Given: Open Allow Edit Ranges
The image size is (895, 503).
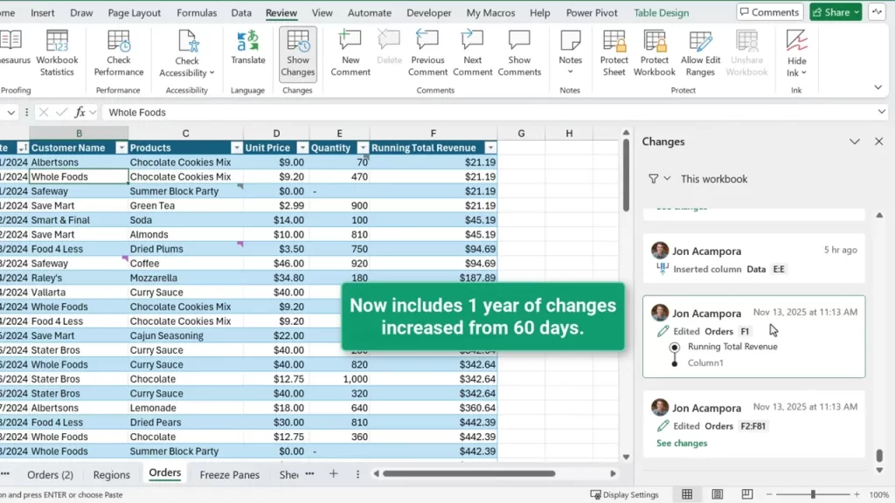Looking at the screenshot, I should (x=700, y=52).
